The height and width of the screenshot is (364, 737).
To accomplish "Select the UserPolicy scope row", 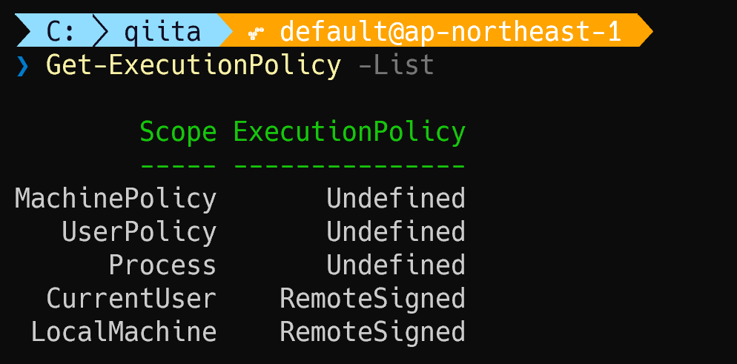I will (139, 232).
